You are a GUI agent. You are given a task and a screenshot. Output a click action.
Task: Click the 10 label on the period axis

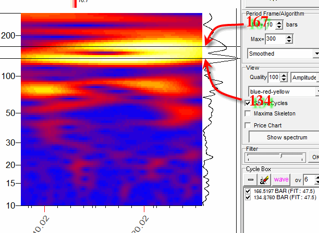pyautogui.click(x=10, y=205)
